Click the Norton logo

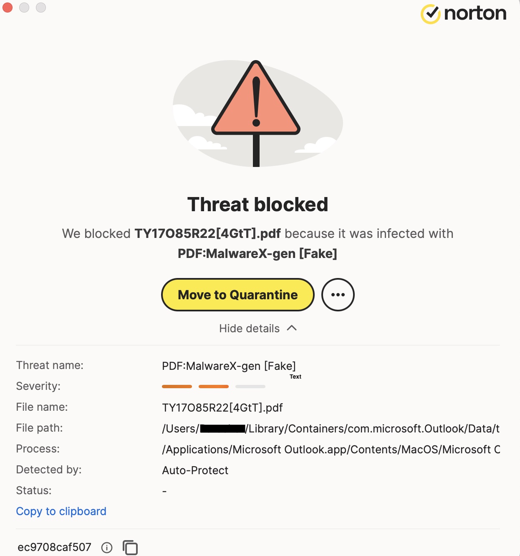[x=463, y=14]
